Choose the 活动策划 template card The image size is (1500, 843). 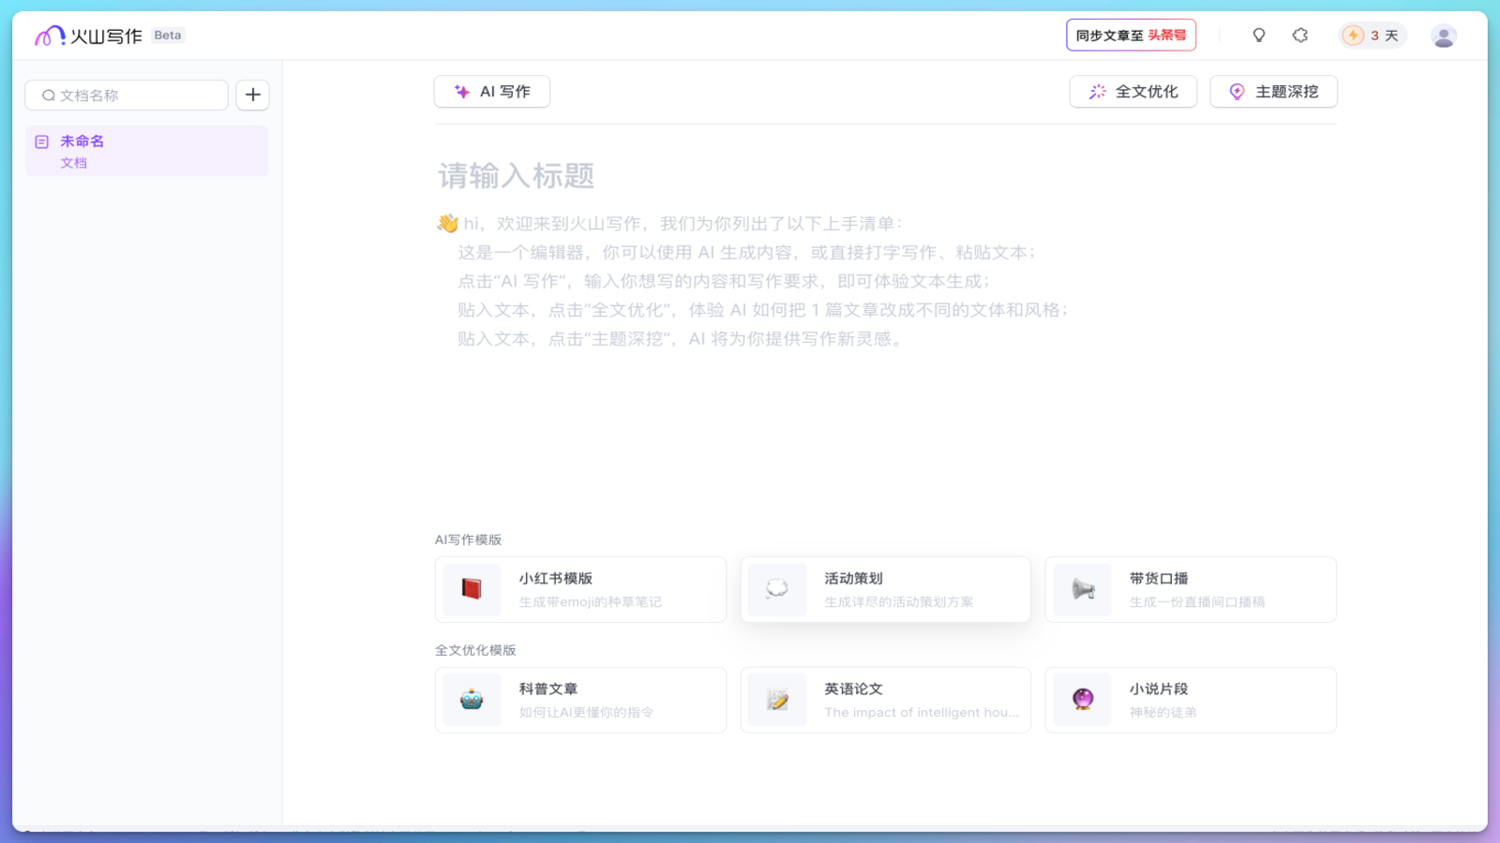coord(885,589)
